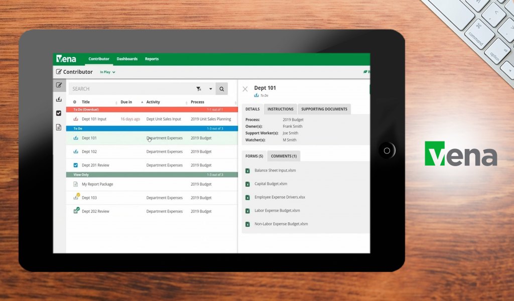Sort the list by the Activity column
The image size is (514, 301).
[153, 102]
